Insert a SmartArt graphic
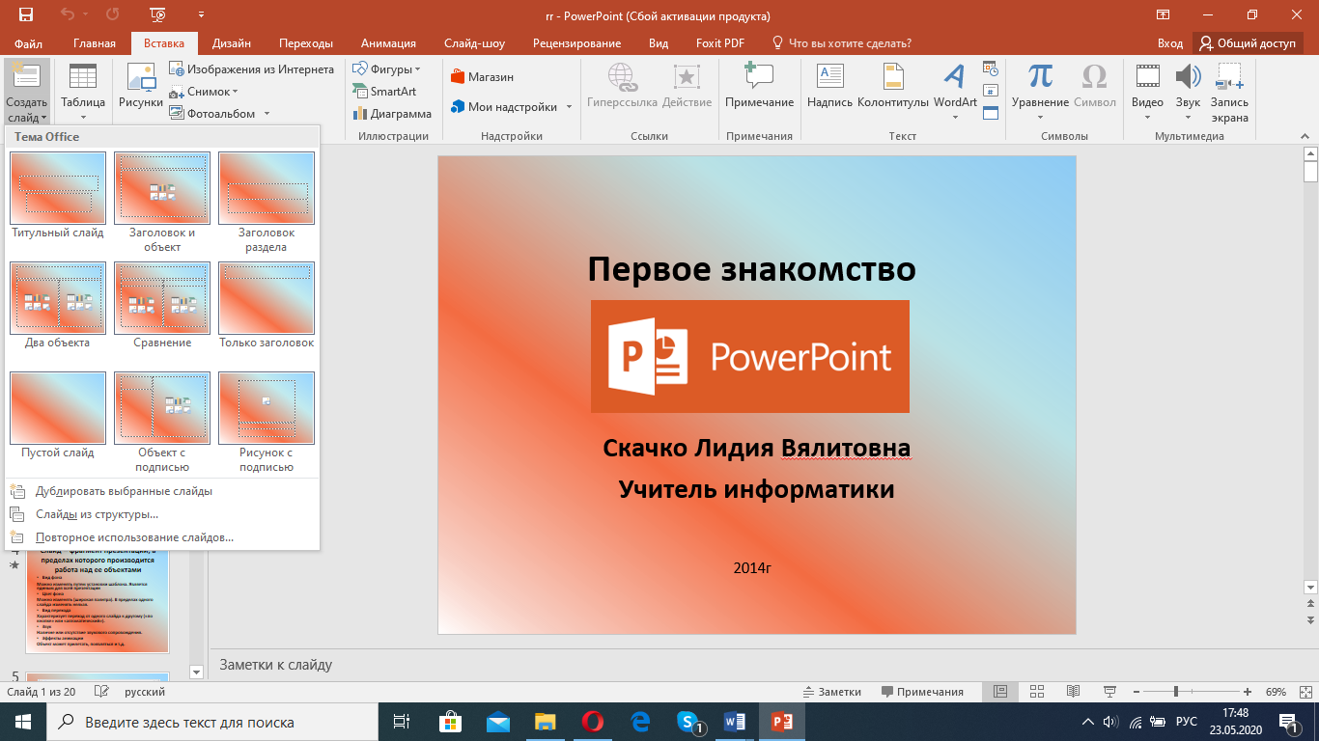The height and width of the screenshot is (741, 1319). tap(384, 92)
